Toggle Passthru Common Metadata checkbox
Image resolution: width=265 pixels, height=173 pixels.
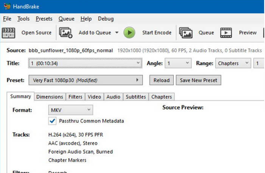tap(52, 121)
